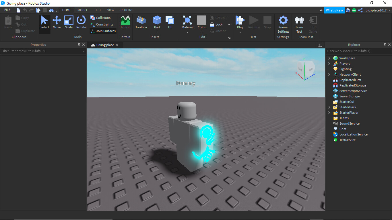This screenshot has width=392, height=220.
Task: Open the Play mode dropdown arrow
Action: pyautogui.click(x=240, y=32)
